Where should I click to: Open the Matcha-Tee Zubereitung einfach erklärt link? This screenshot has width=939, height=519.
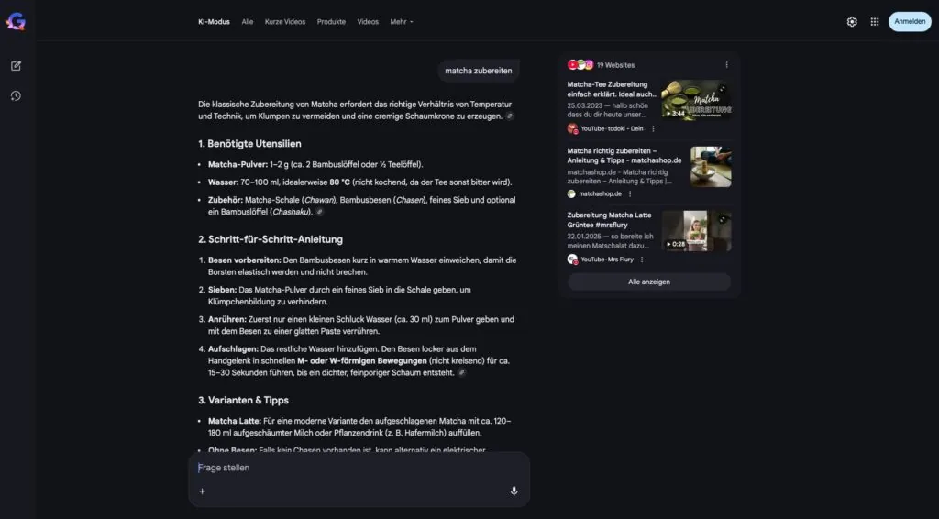coord(612,89)
